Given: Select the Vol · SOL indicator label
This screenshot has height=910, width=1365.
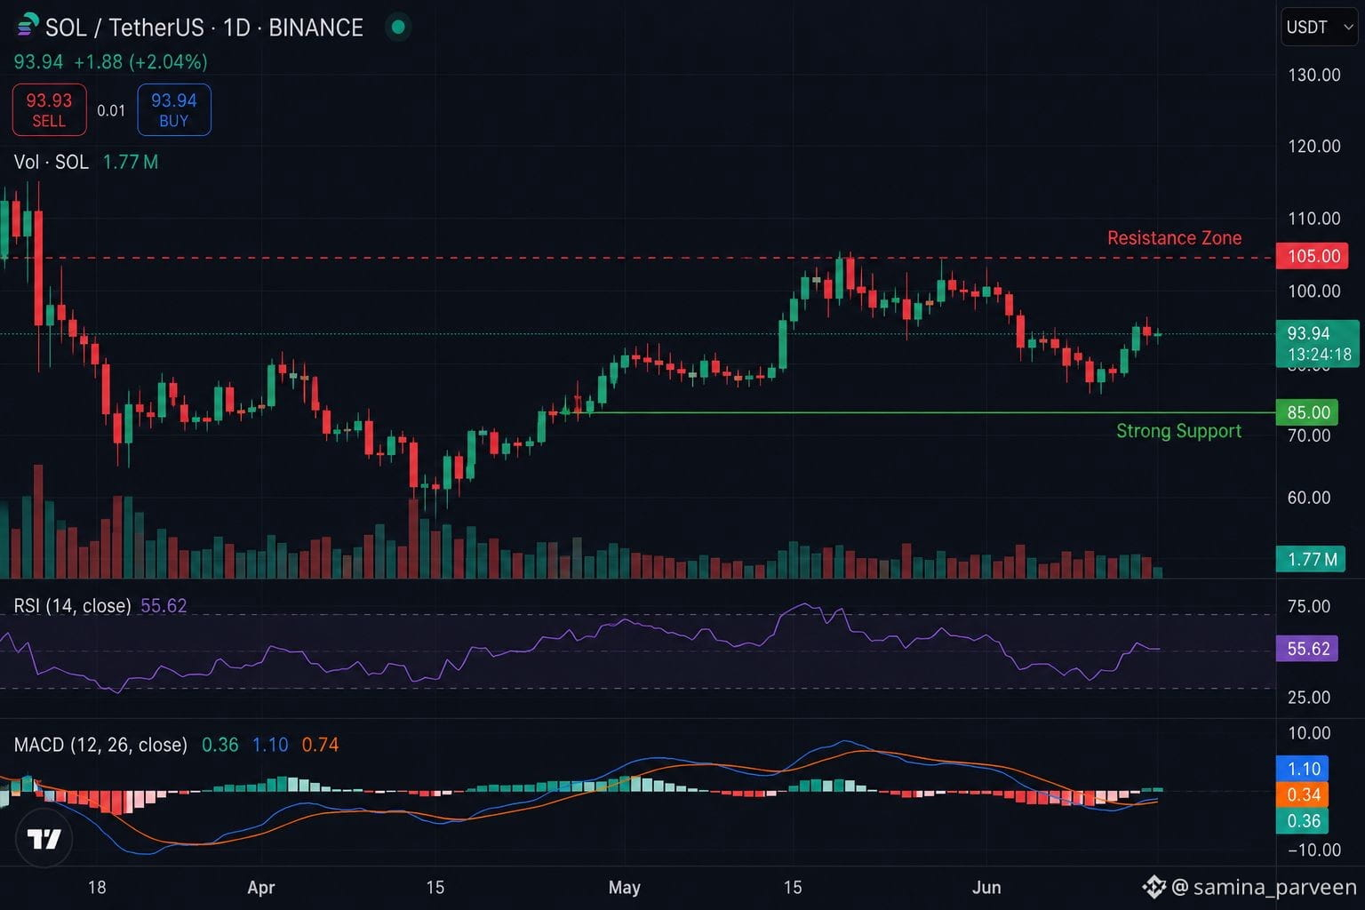Looking at the screenshot, I should click(x=52, y=162).
